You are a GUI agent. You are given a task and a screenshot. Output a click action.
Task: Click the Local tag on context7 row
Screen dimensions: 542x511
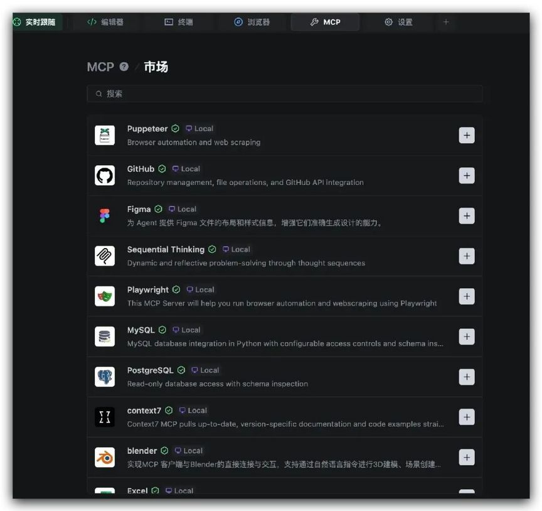click(193, 411)
